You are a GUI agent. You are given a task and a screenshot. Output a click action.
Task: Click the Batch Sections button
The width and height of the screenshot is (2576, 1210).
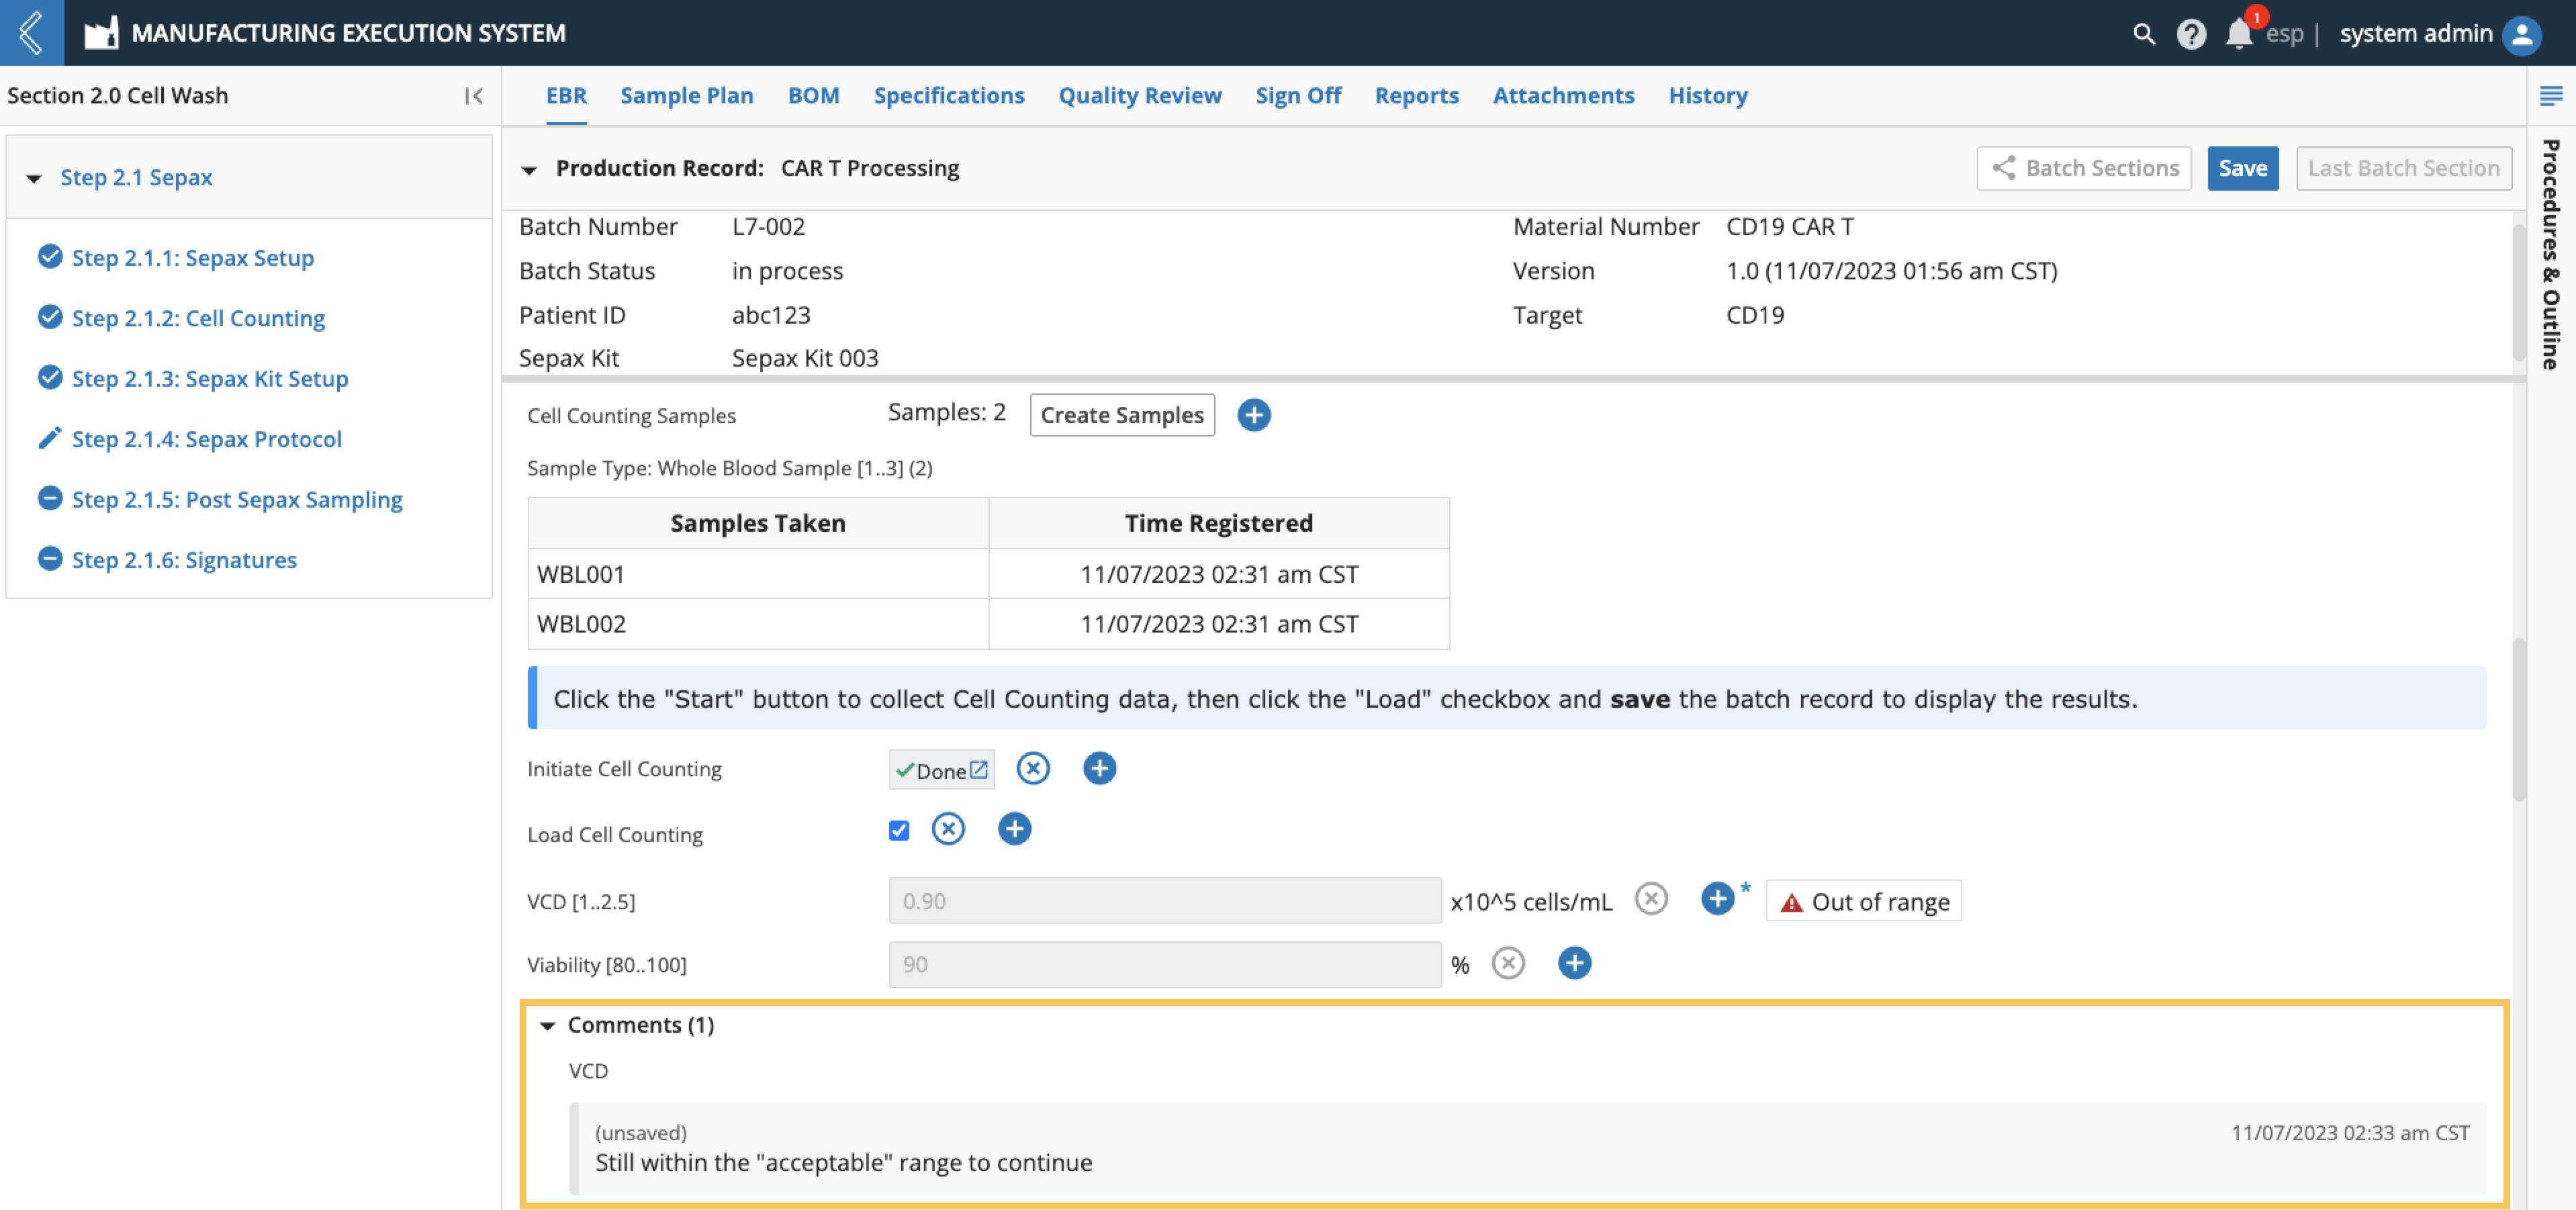tap(2083, 168)
